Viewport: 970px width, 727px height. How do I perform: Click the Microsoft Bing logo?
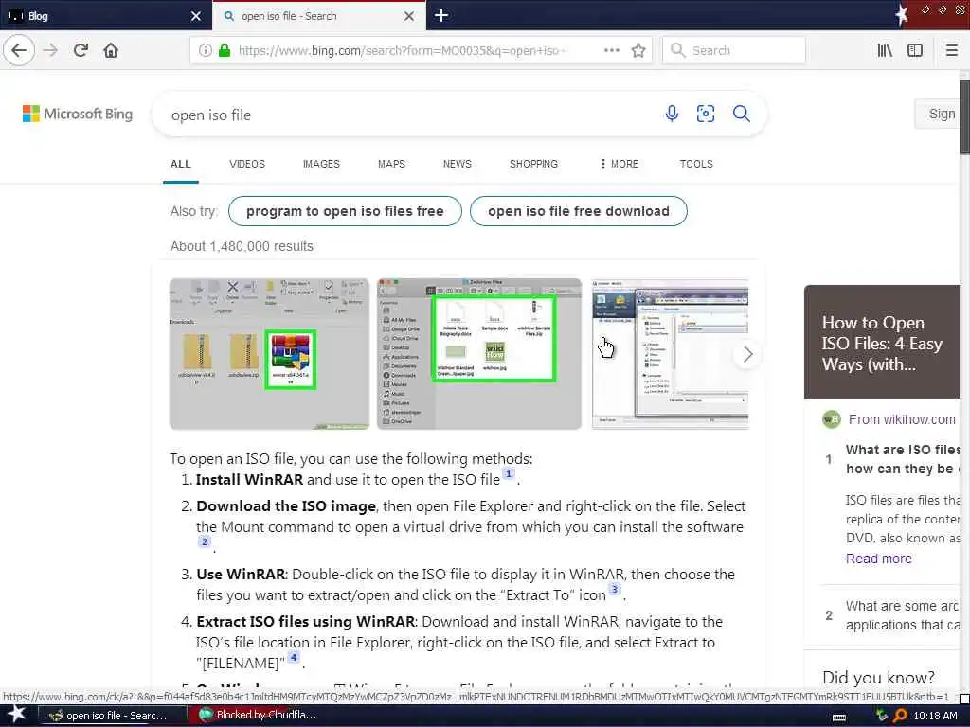click(x=78, y=114)
